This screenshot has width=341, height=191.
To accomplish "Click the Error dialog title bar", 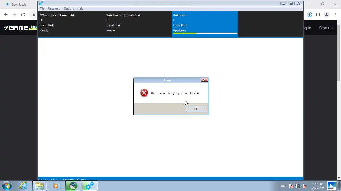I will 167,80.
